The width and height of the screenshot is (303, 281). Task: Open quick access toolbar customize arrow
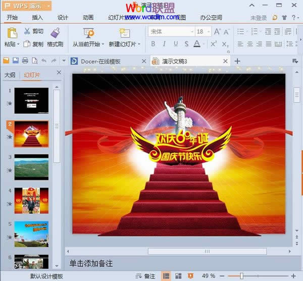click(64, 61)
